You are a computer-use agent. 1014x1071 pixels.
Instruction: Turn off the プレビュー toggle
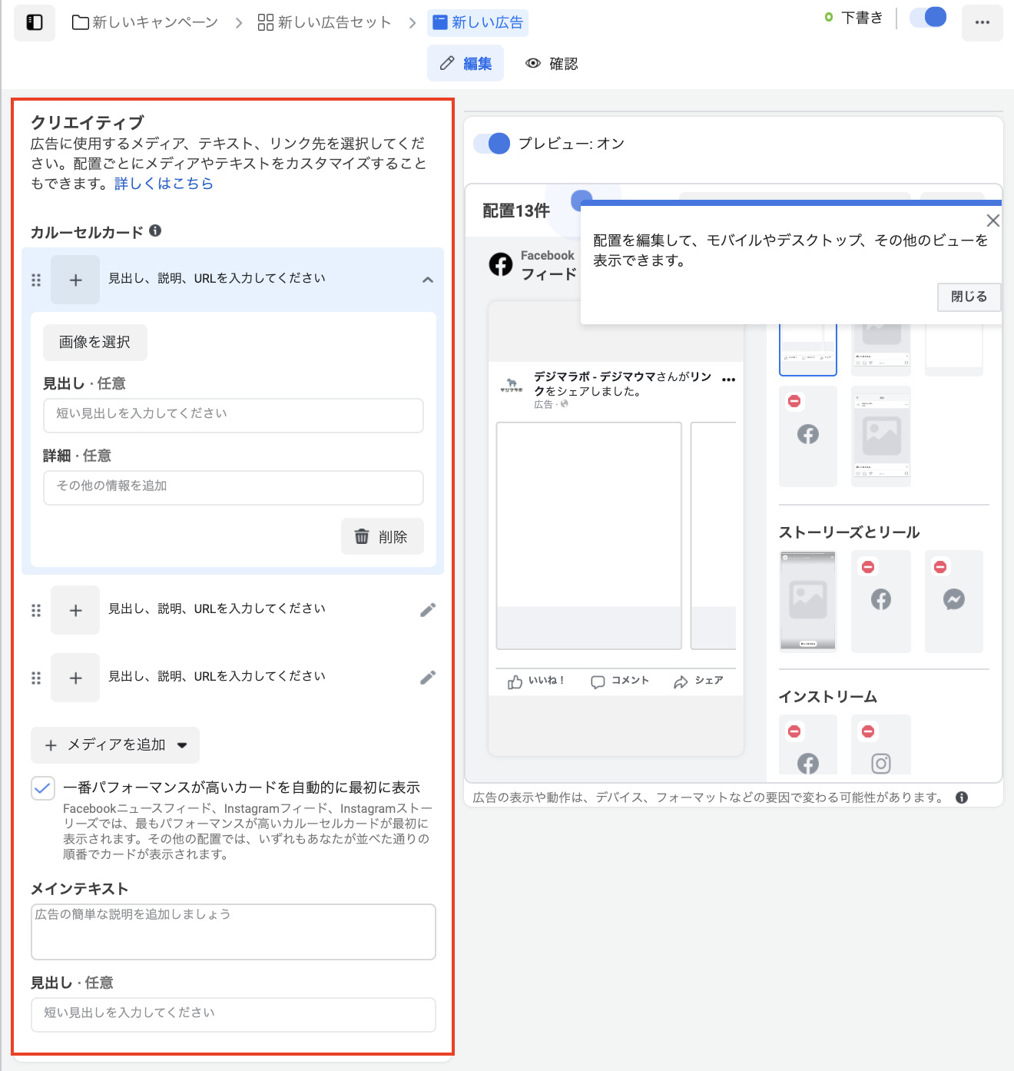point(492,144)
